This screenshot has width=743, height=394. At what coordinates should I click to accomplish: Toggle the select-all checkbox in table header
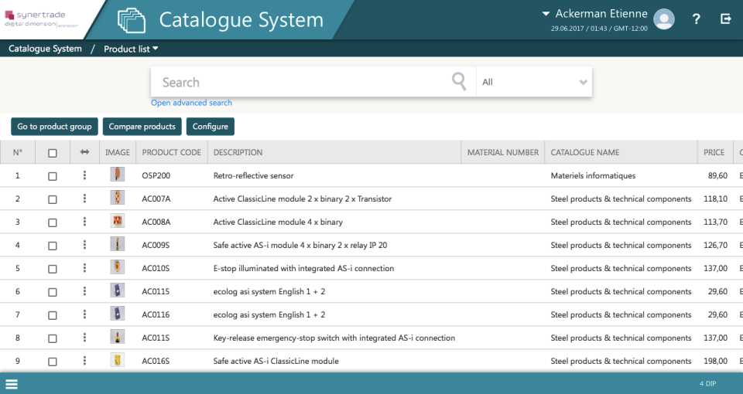53,153
